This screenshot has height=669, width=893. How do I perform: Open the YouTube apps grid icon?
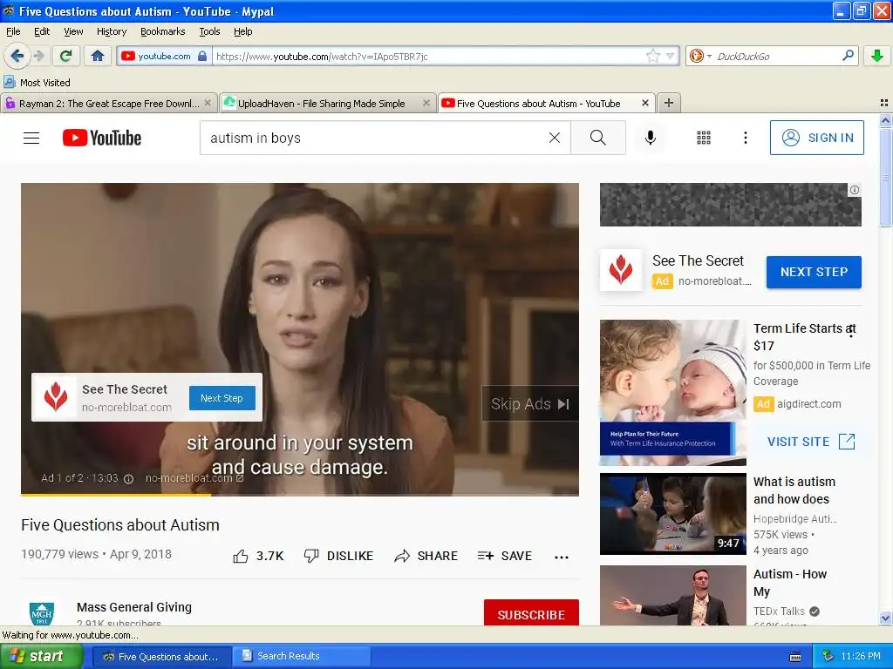tap(704, 138)
